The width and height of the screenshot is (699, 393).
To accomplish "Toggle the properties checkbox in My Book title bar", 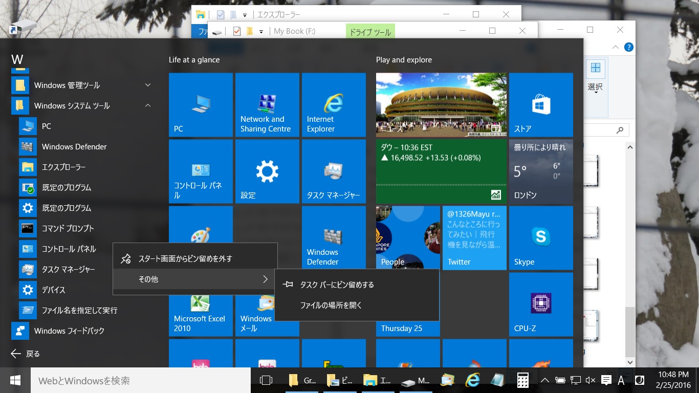I will point(236,32).
